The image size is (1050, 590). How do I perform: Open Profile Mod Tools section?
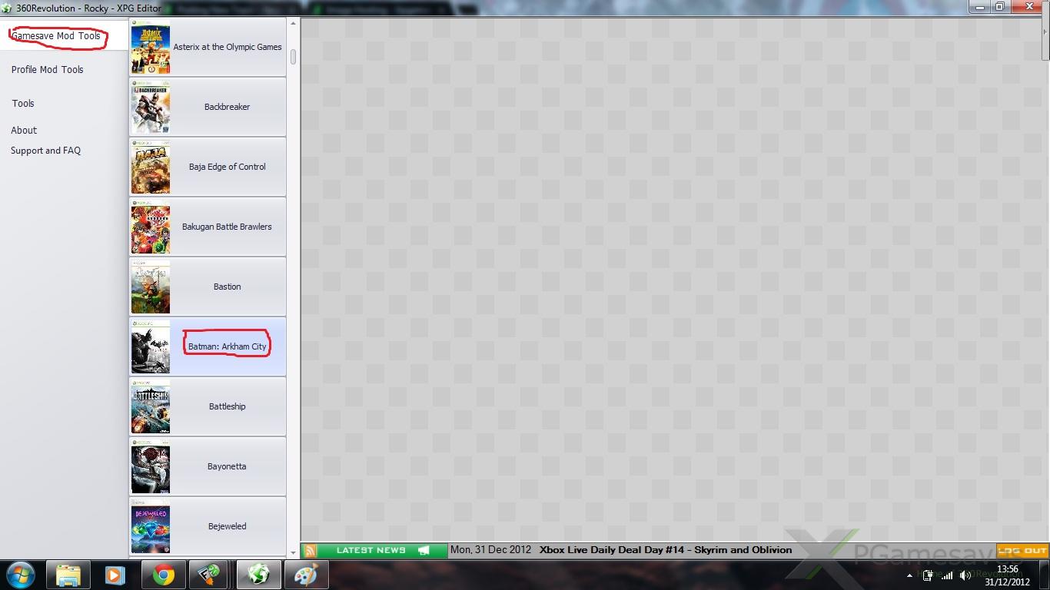click(x=47, y=70)
